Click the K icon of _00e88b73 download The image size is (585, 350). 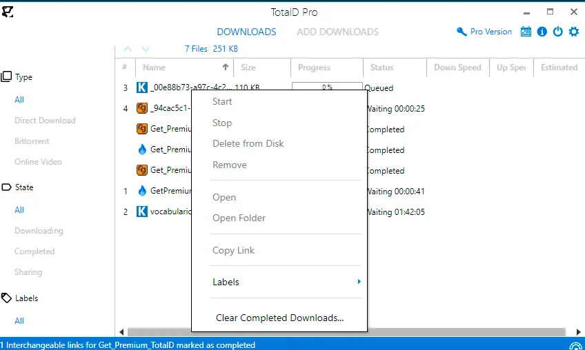click(x=142, y=87)
